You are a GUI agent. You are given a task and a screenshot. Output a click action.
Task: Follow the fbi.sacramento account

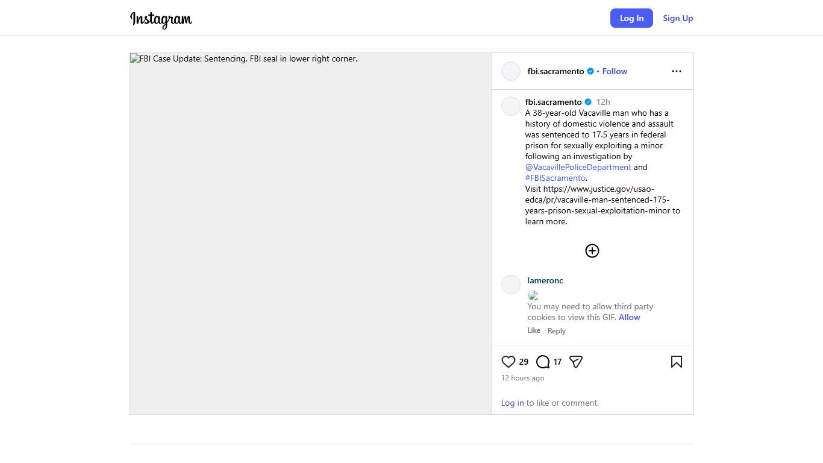tap(615, 71)
